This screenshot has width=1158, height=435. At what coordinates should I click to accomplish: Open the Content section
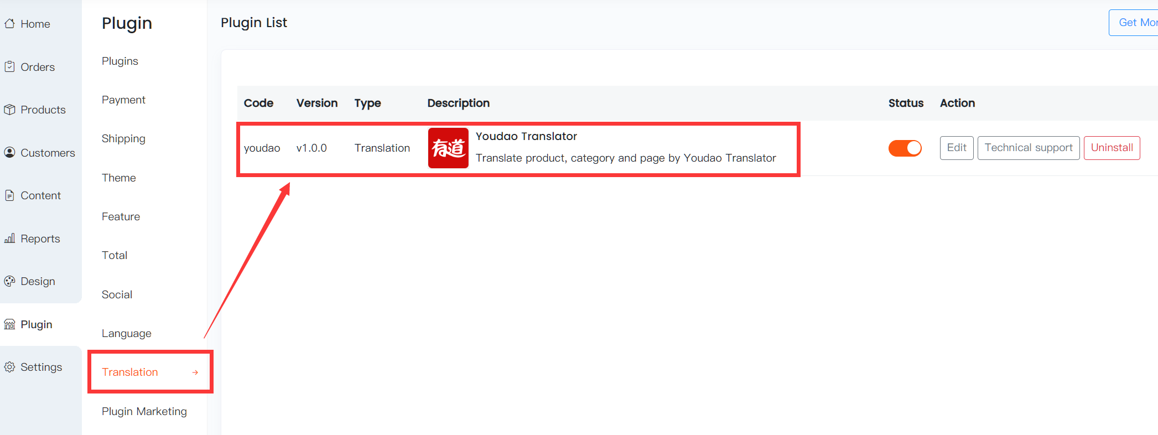[40, 195]
